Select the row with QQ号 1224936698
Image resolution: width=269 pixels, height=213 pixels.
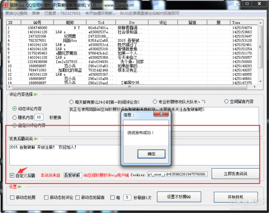132,61
